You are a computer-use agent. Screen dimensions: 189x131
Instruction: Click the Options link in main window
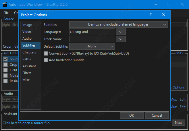tap(178, 87)
